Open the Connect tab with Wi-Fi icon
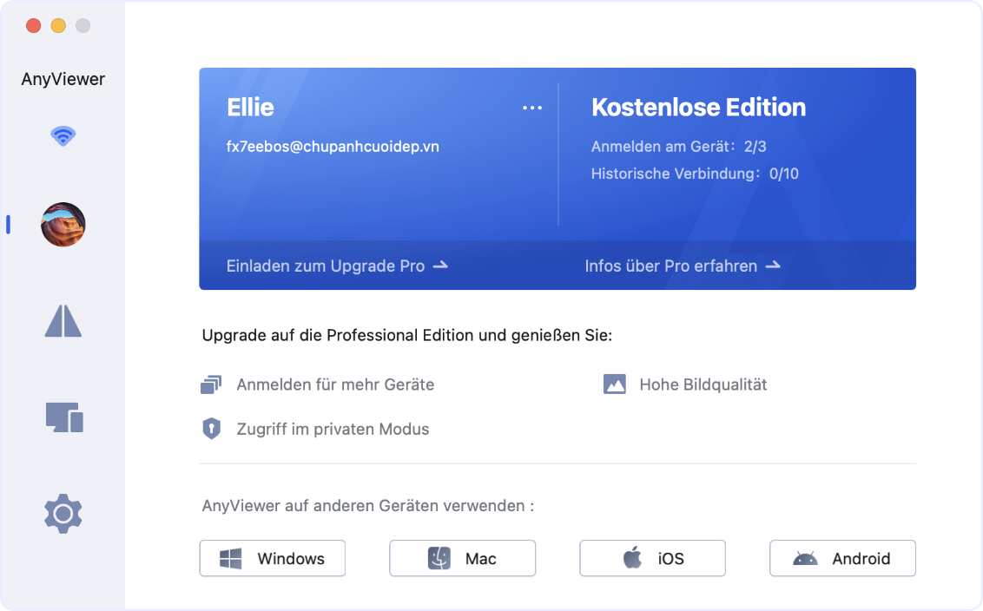Screen dimensions: 983x611 63,135
